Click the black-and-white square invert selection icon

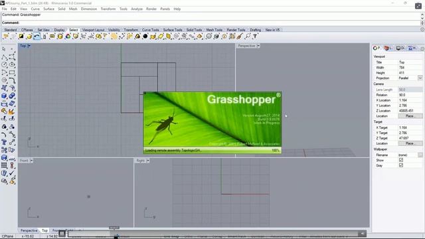(21, 37)
